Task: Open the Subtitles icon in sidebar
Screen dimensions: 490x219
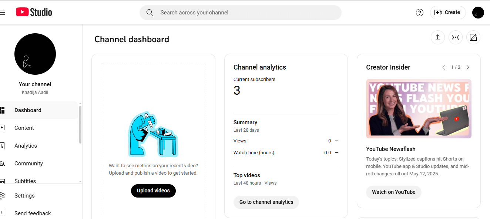Action: pyautogui.click(x=3, y=181)
